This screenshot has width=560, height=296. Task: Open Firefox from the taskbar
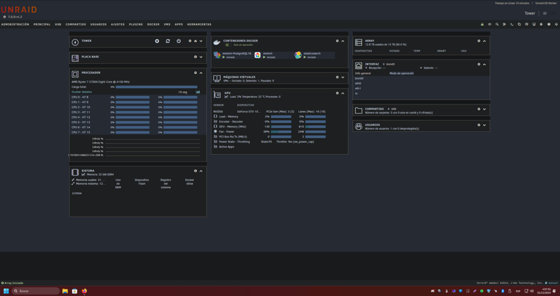[x=84, y=291]
